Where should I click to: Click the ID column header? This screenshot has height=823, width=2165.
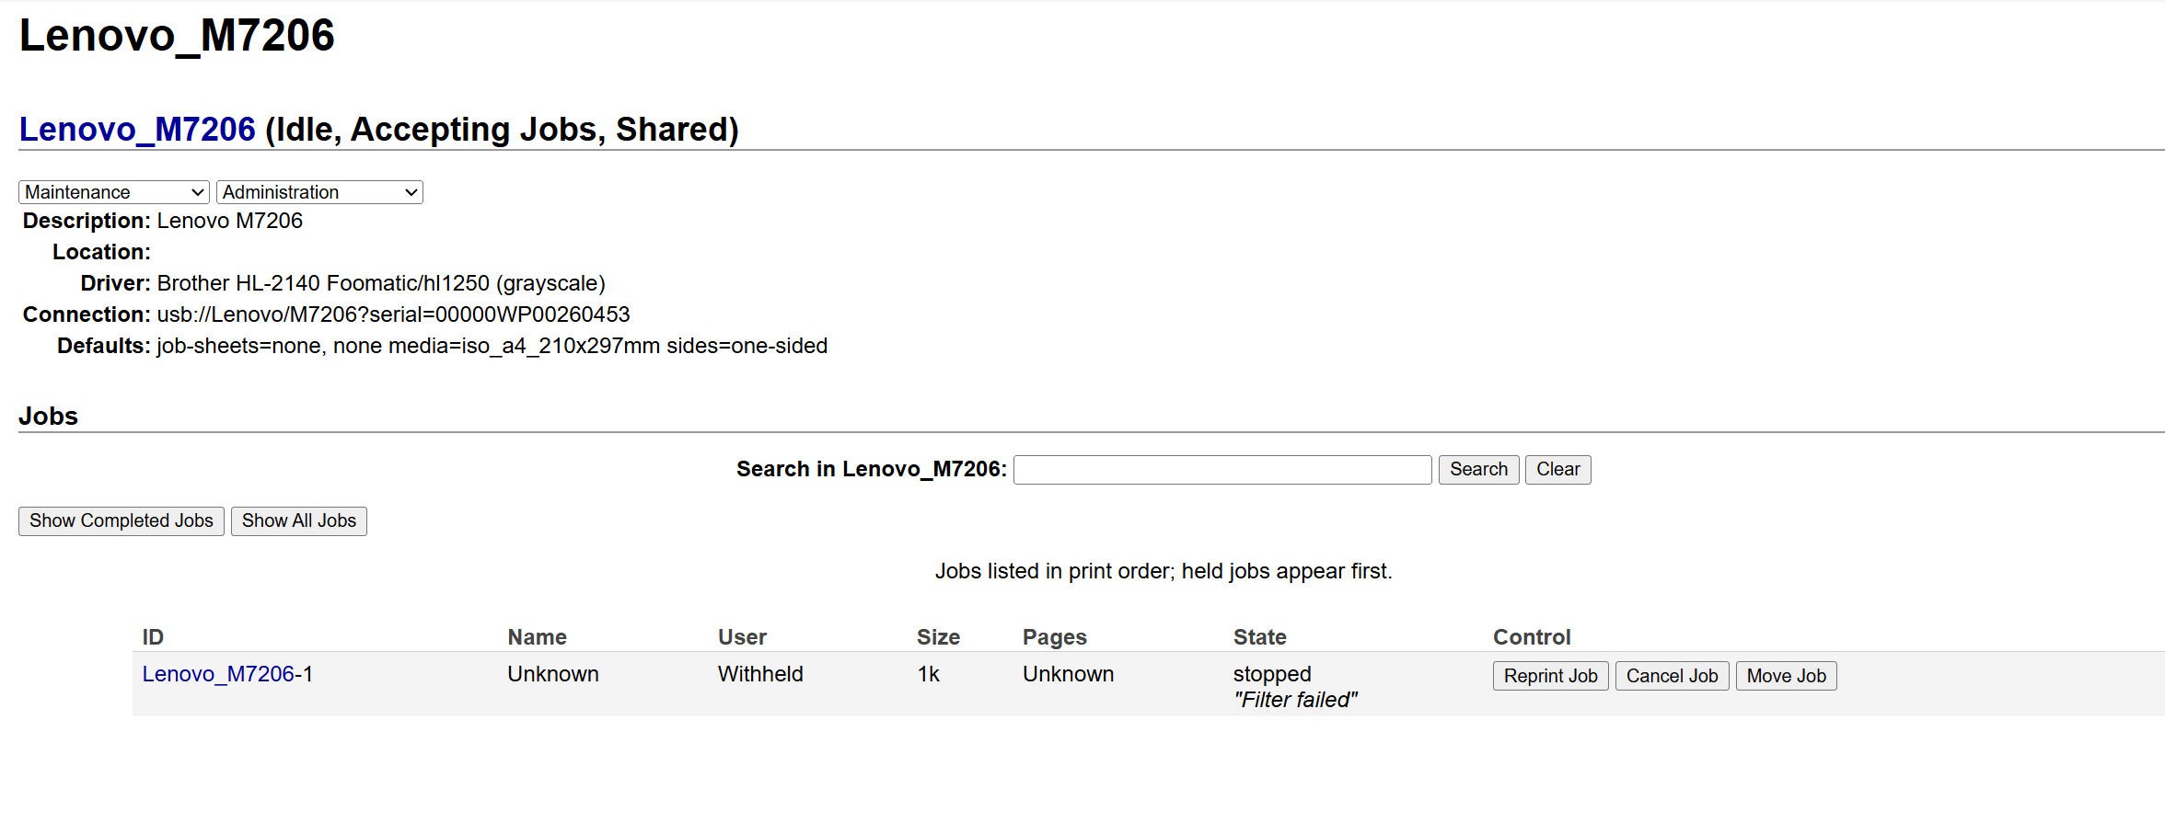(x=153, y=637)
